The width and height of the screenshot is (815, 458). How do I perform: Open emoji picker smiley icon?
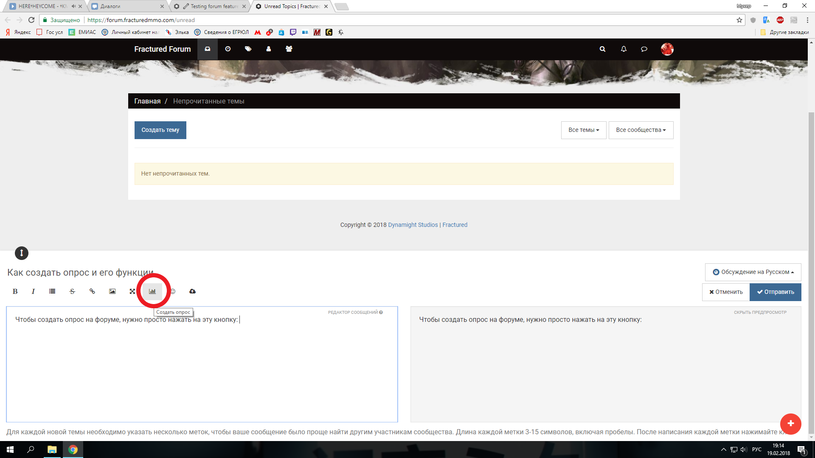pos(173,291)
